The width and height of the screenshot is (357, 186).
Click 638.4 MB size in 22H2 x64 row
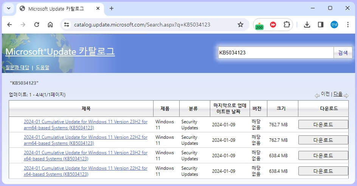(278, 171)
